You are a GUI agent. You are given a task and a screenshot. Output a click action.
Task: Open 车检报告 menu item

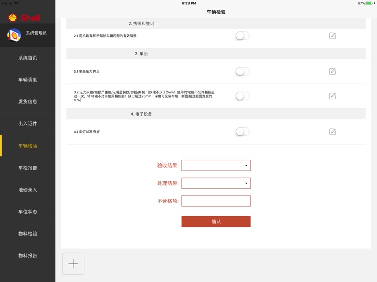pos(28,168)
